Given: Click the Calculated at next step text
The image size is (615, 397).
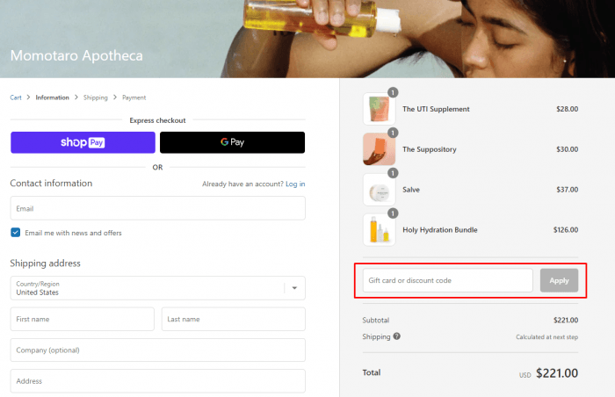Looking at the screenshot, I should point(546,337).
